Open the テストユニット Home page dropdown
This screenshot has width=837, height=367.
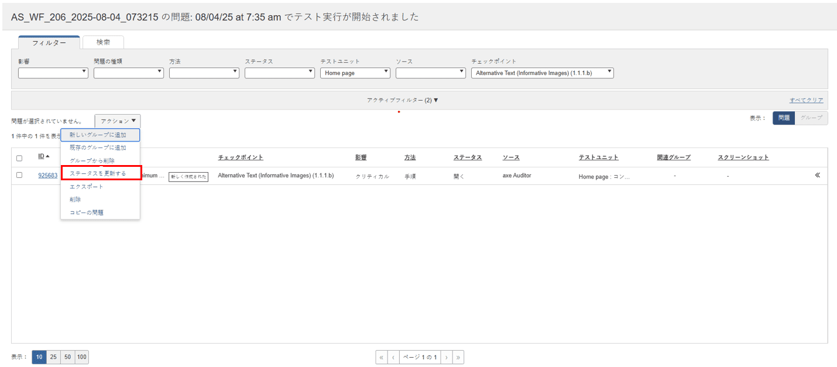pos(355,73)
